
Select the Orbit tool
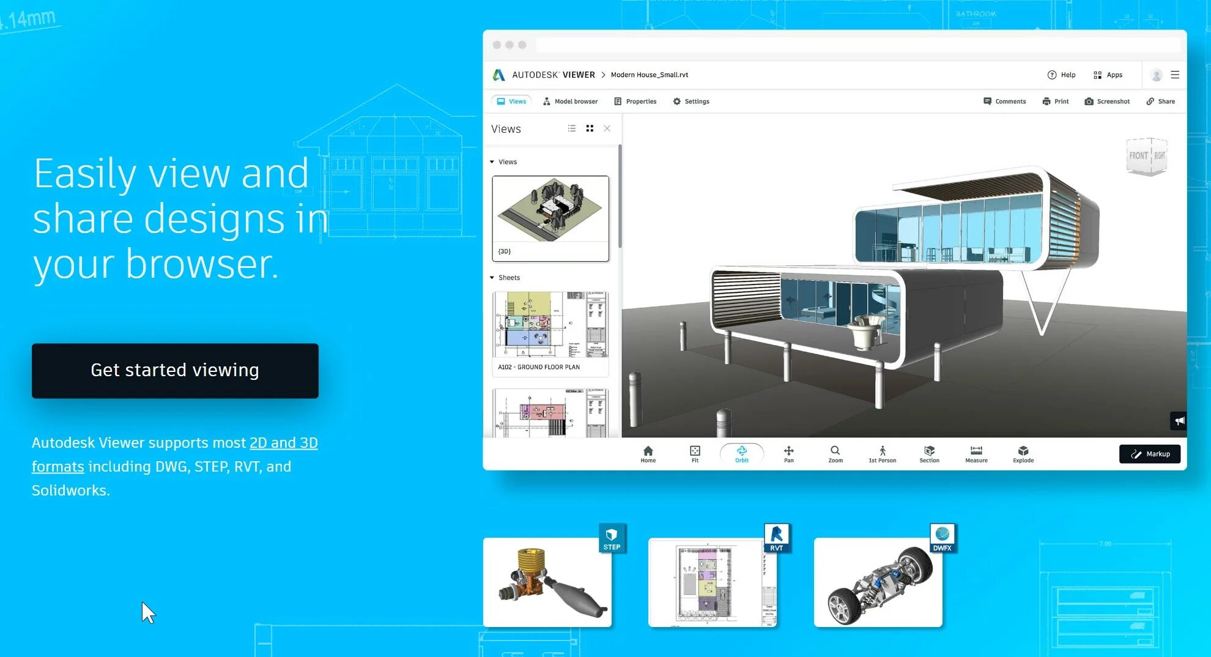(741, 453)
